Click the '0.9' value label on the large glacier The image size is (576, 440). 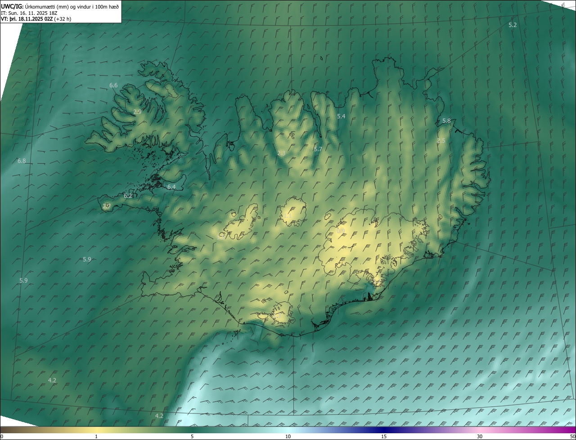click(x=341, y=231)
